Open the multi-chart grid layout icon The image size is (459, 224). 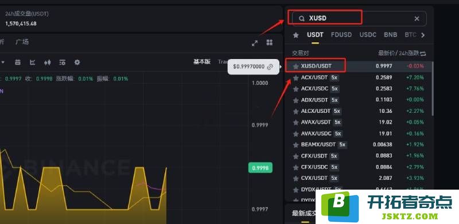[x=270, y=43]
